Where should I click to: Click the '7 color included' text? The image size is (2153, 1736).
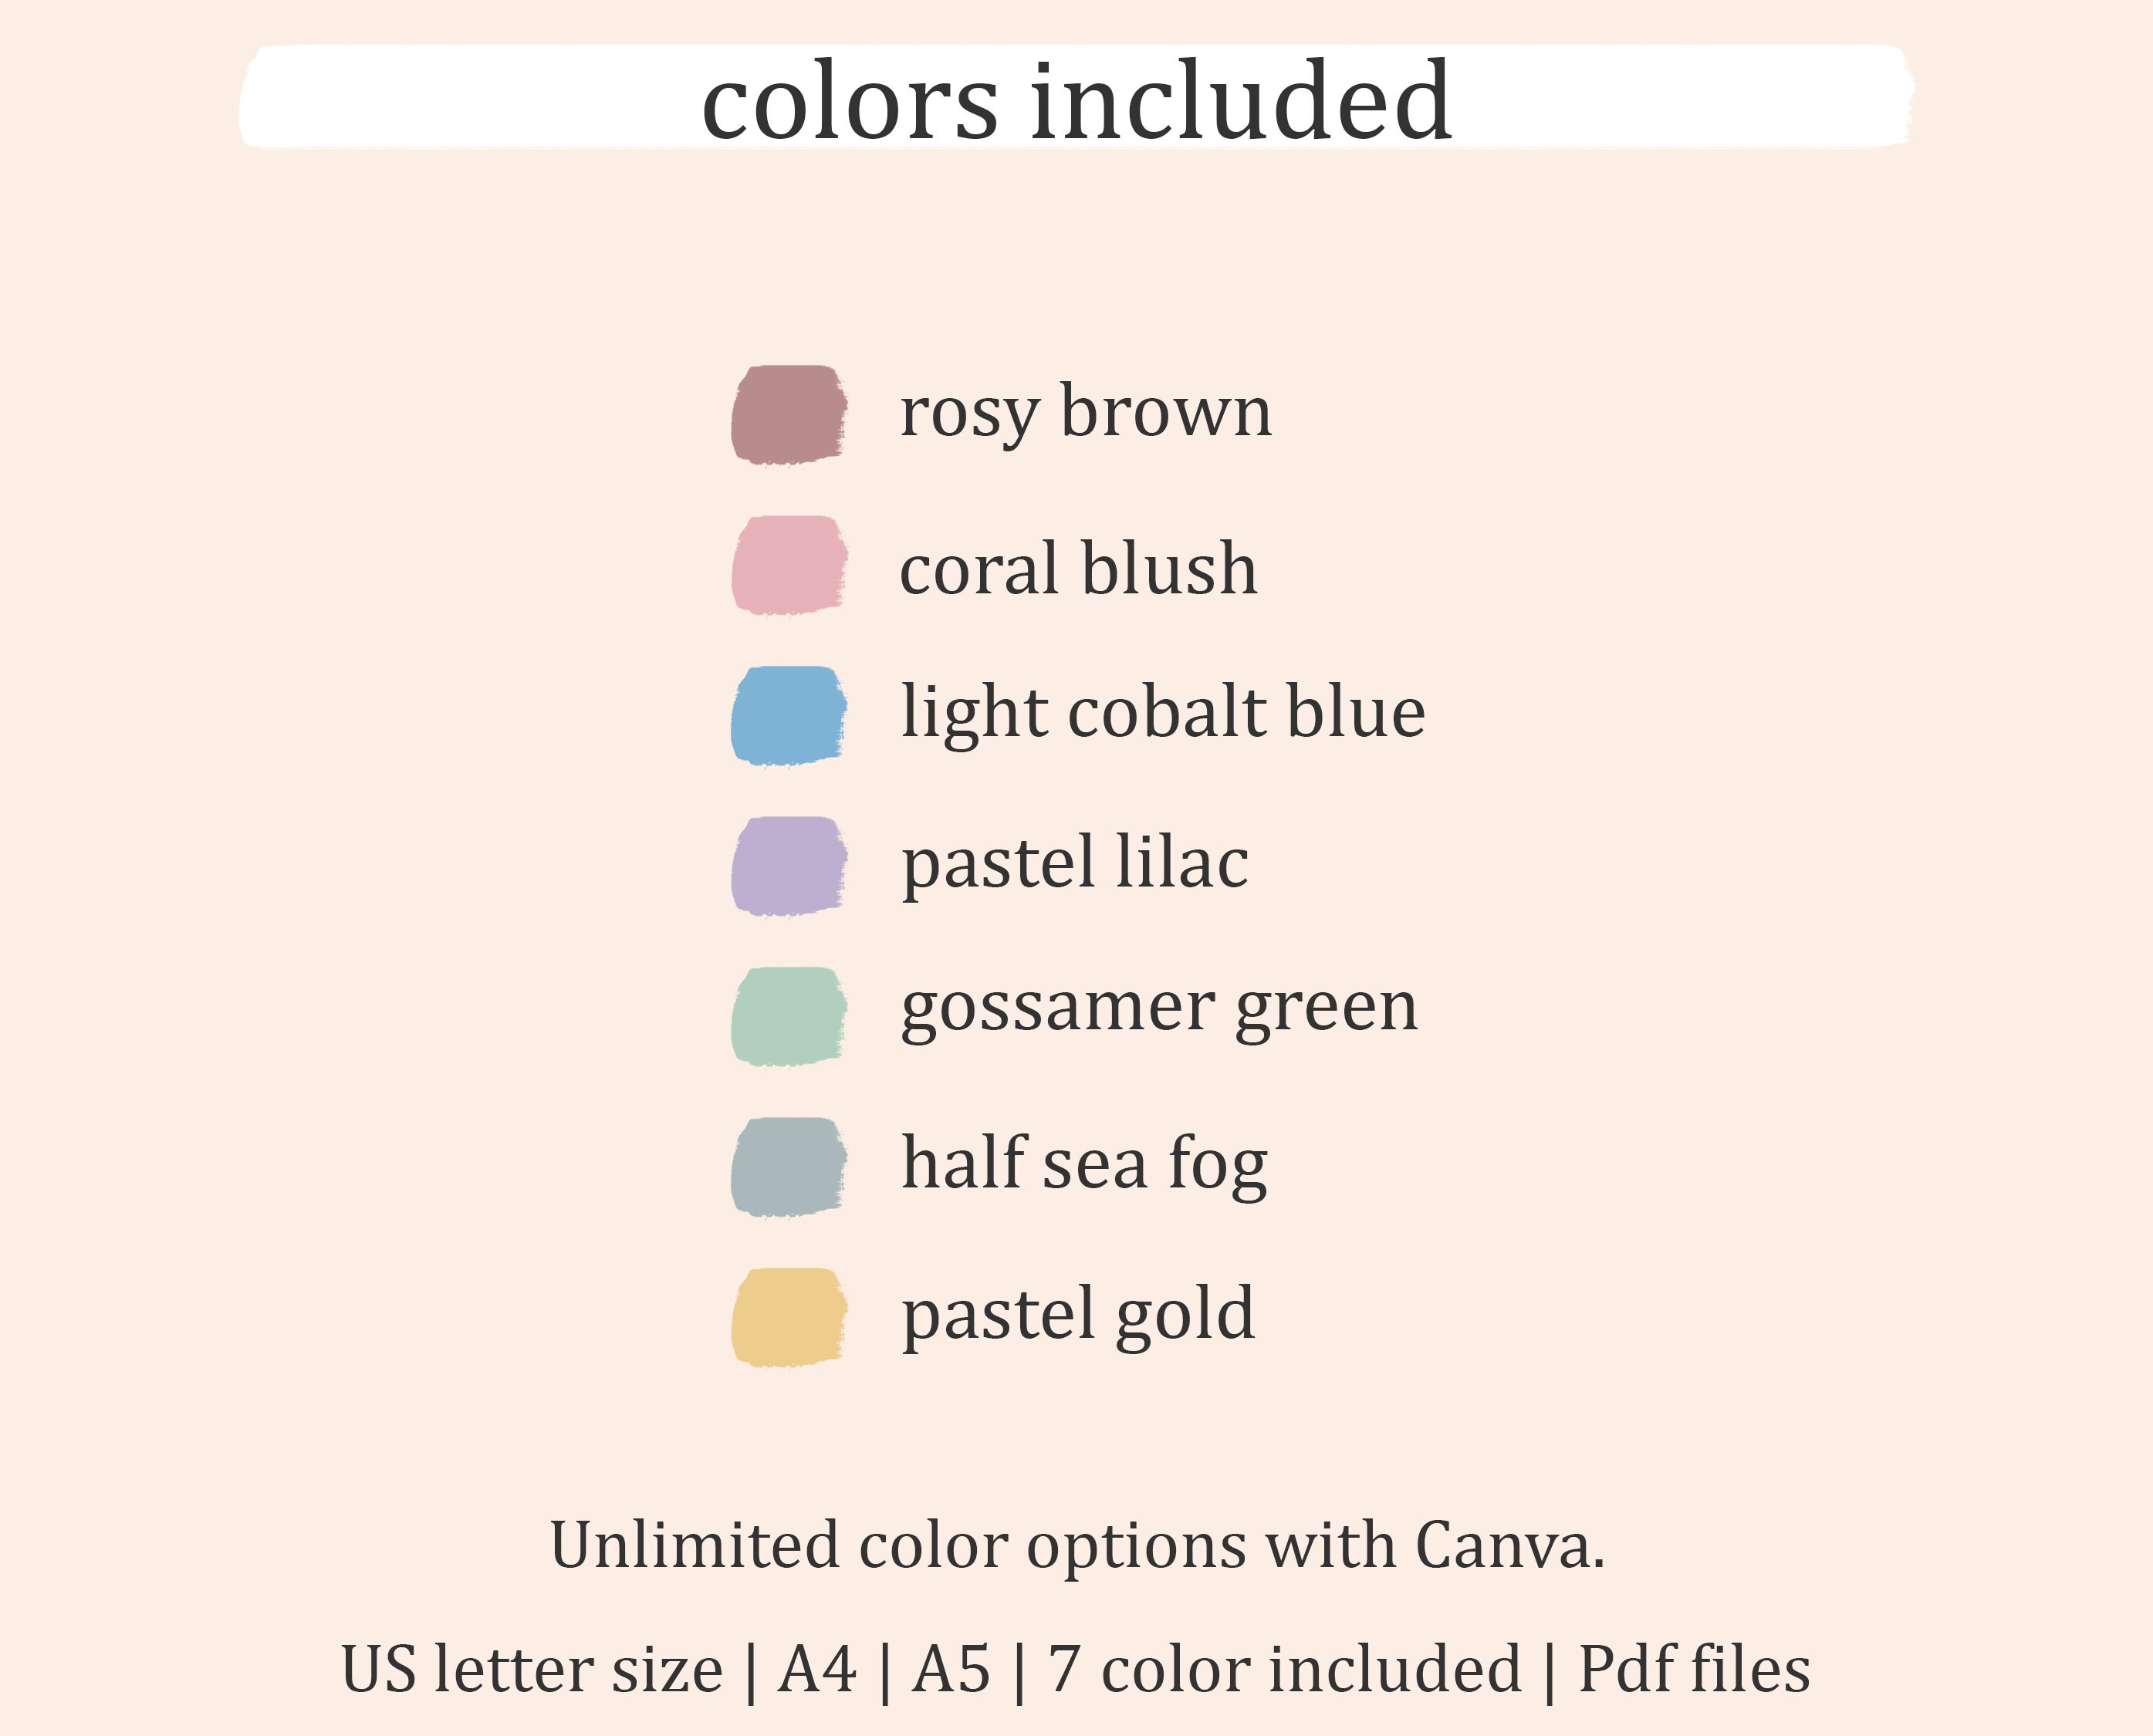click(1284, 1669)
